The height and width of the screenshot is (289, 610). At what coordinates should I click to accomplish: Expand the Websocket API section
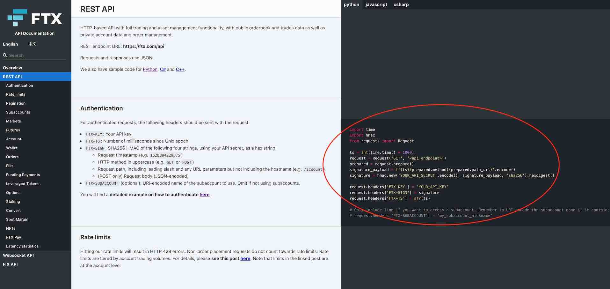click(18, 255)
